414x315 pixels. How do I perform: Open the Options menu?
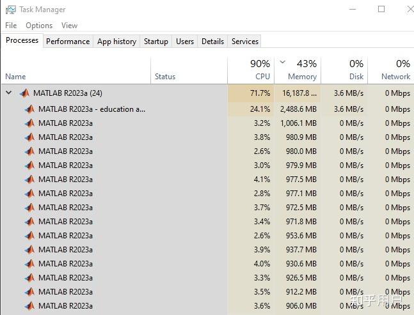[x=39, y=26]
